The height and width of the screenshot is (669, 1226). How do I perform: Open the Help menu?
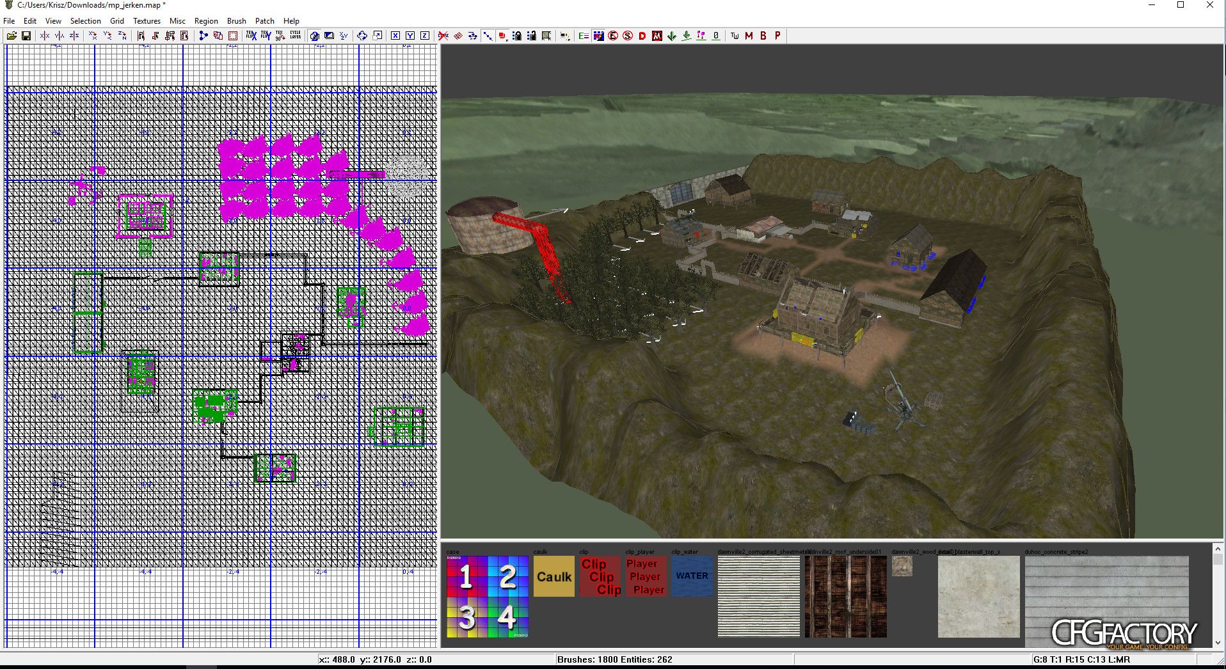coord(291,21)
